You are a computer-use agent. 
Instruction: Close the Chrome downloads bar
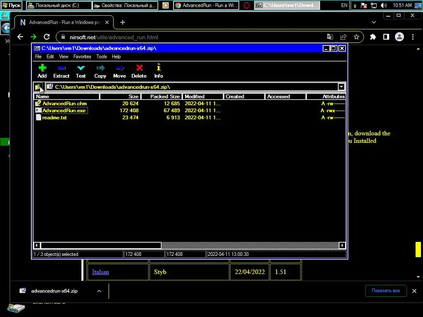click(x=414, y=291)
